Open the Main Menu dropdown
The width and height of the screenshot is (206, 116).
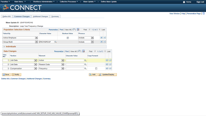point(20,2)
